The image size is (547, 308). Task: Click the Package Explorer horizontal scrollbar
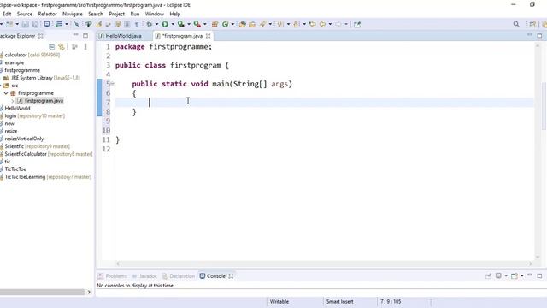(x=42, y=292)
